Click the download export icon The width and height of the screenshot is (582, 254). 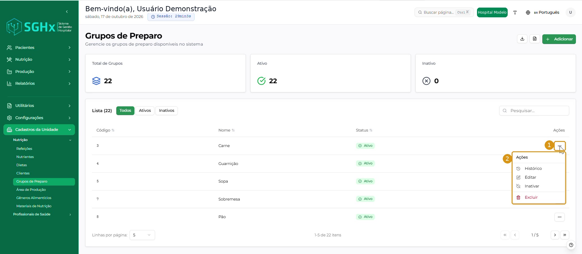click(522, 39)
